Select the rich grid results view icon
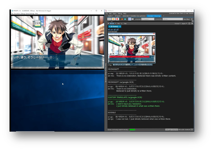The width and height of the screenshot is (213, 150). [130, 19]
